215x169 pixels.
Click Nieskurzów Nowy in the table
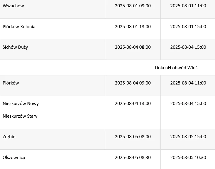pyautogui.click(x=21, y=104)
